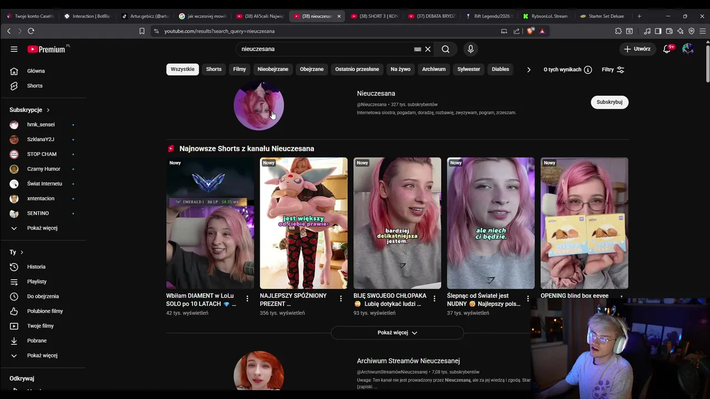Expand subscriptions with Pokaż więcej
This screenshot has height=399, width=710.
(x=43, y=228)
